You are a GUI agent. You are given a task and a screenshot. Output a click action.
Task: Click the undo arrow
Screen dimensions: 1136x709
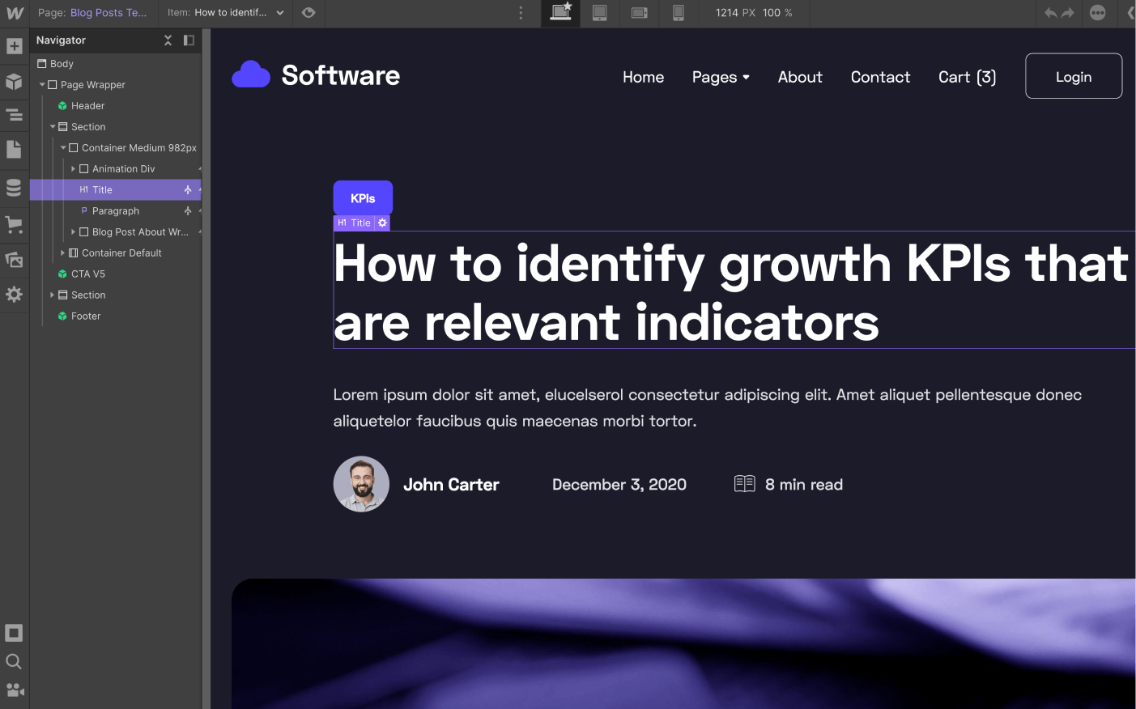(x=1051, y=13)
